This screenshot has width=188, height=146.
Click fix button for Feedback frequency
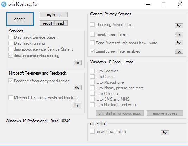[77, 88]
